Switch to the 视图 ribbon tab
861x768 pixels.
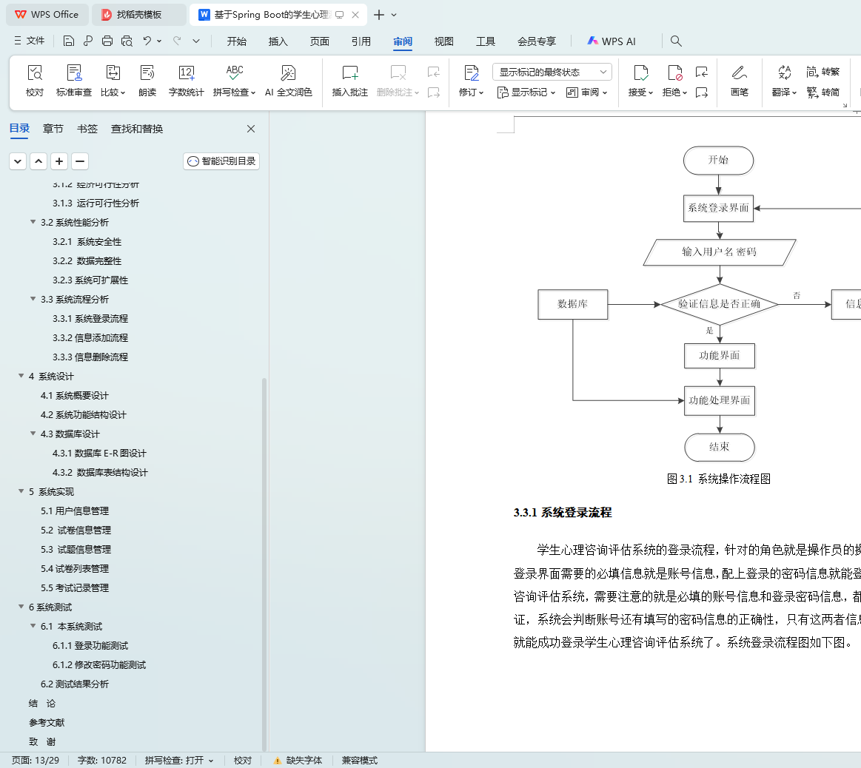443,41
